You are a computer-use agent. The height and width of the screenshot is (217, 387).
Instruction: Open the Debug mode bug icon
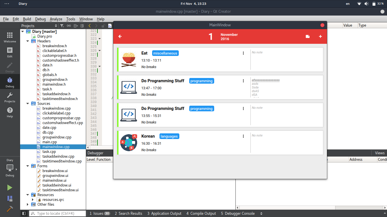click(x=10, y=82)
